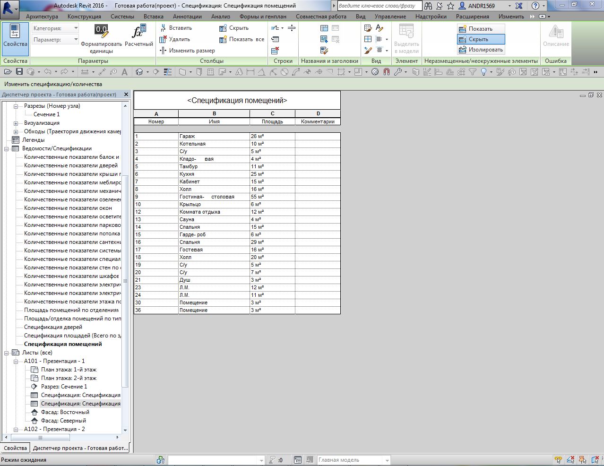Click the delete row icon in Строки panel
This screenshot has height=466, width=604.
[276, 50]
